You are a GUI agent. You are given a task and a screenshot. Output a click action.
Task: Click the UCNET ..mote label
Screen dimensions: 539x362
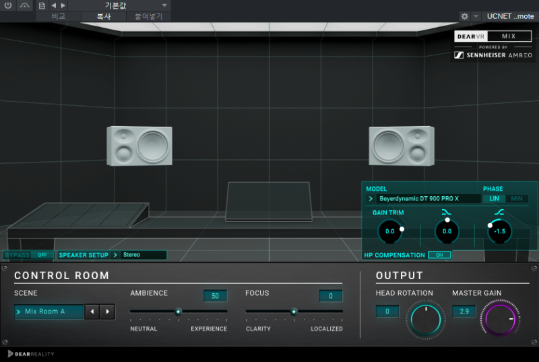click(x=510, y=16)
